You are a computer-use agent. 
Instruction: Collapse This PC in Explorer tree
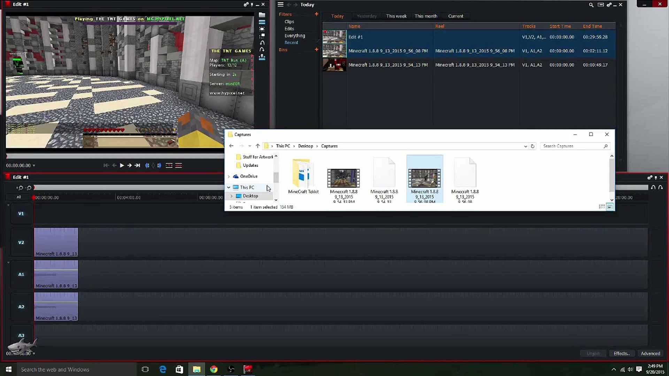[229, 187]
